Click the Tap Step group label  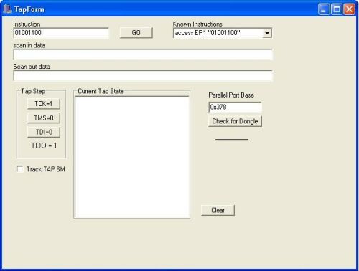click(33, 91)
